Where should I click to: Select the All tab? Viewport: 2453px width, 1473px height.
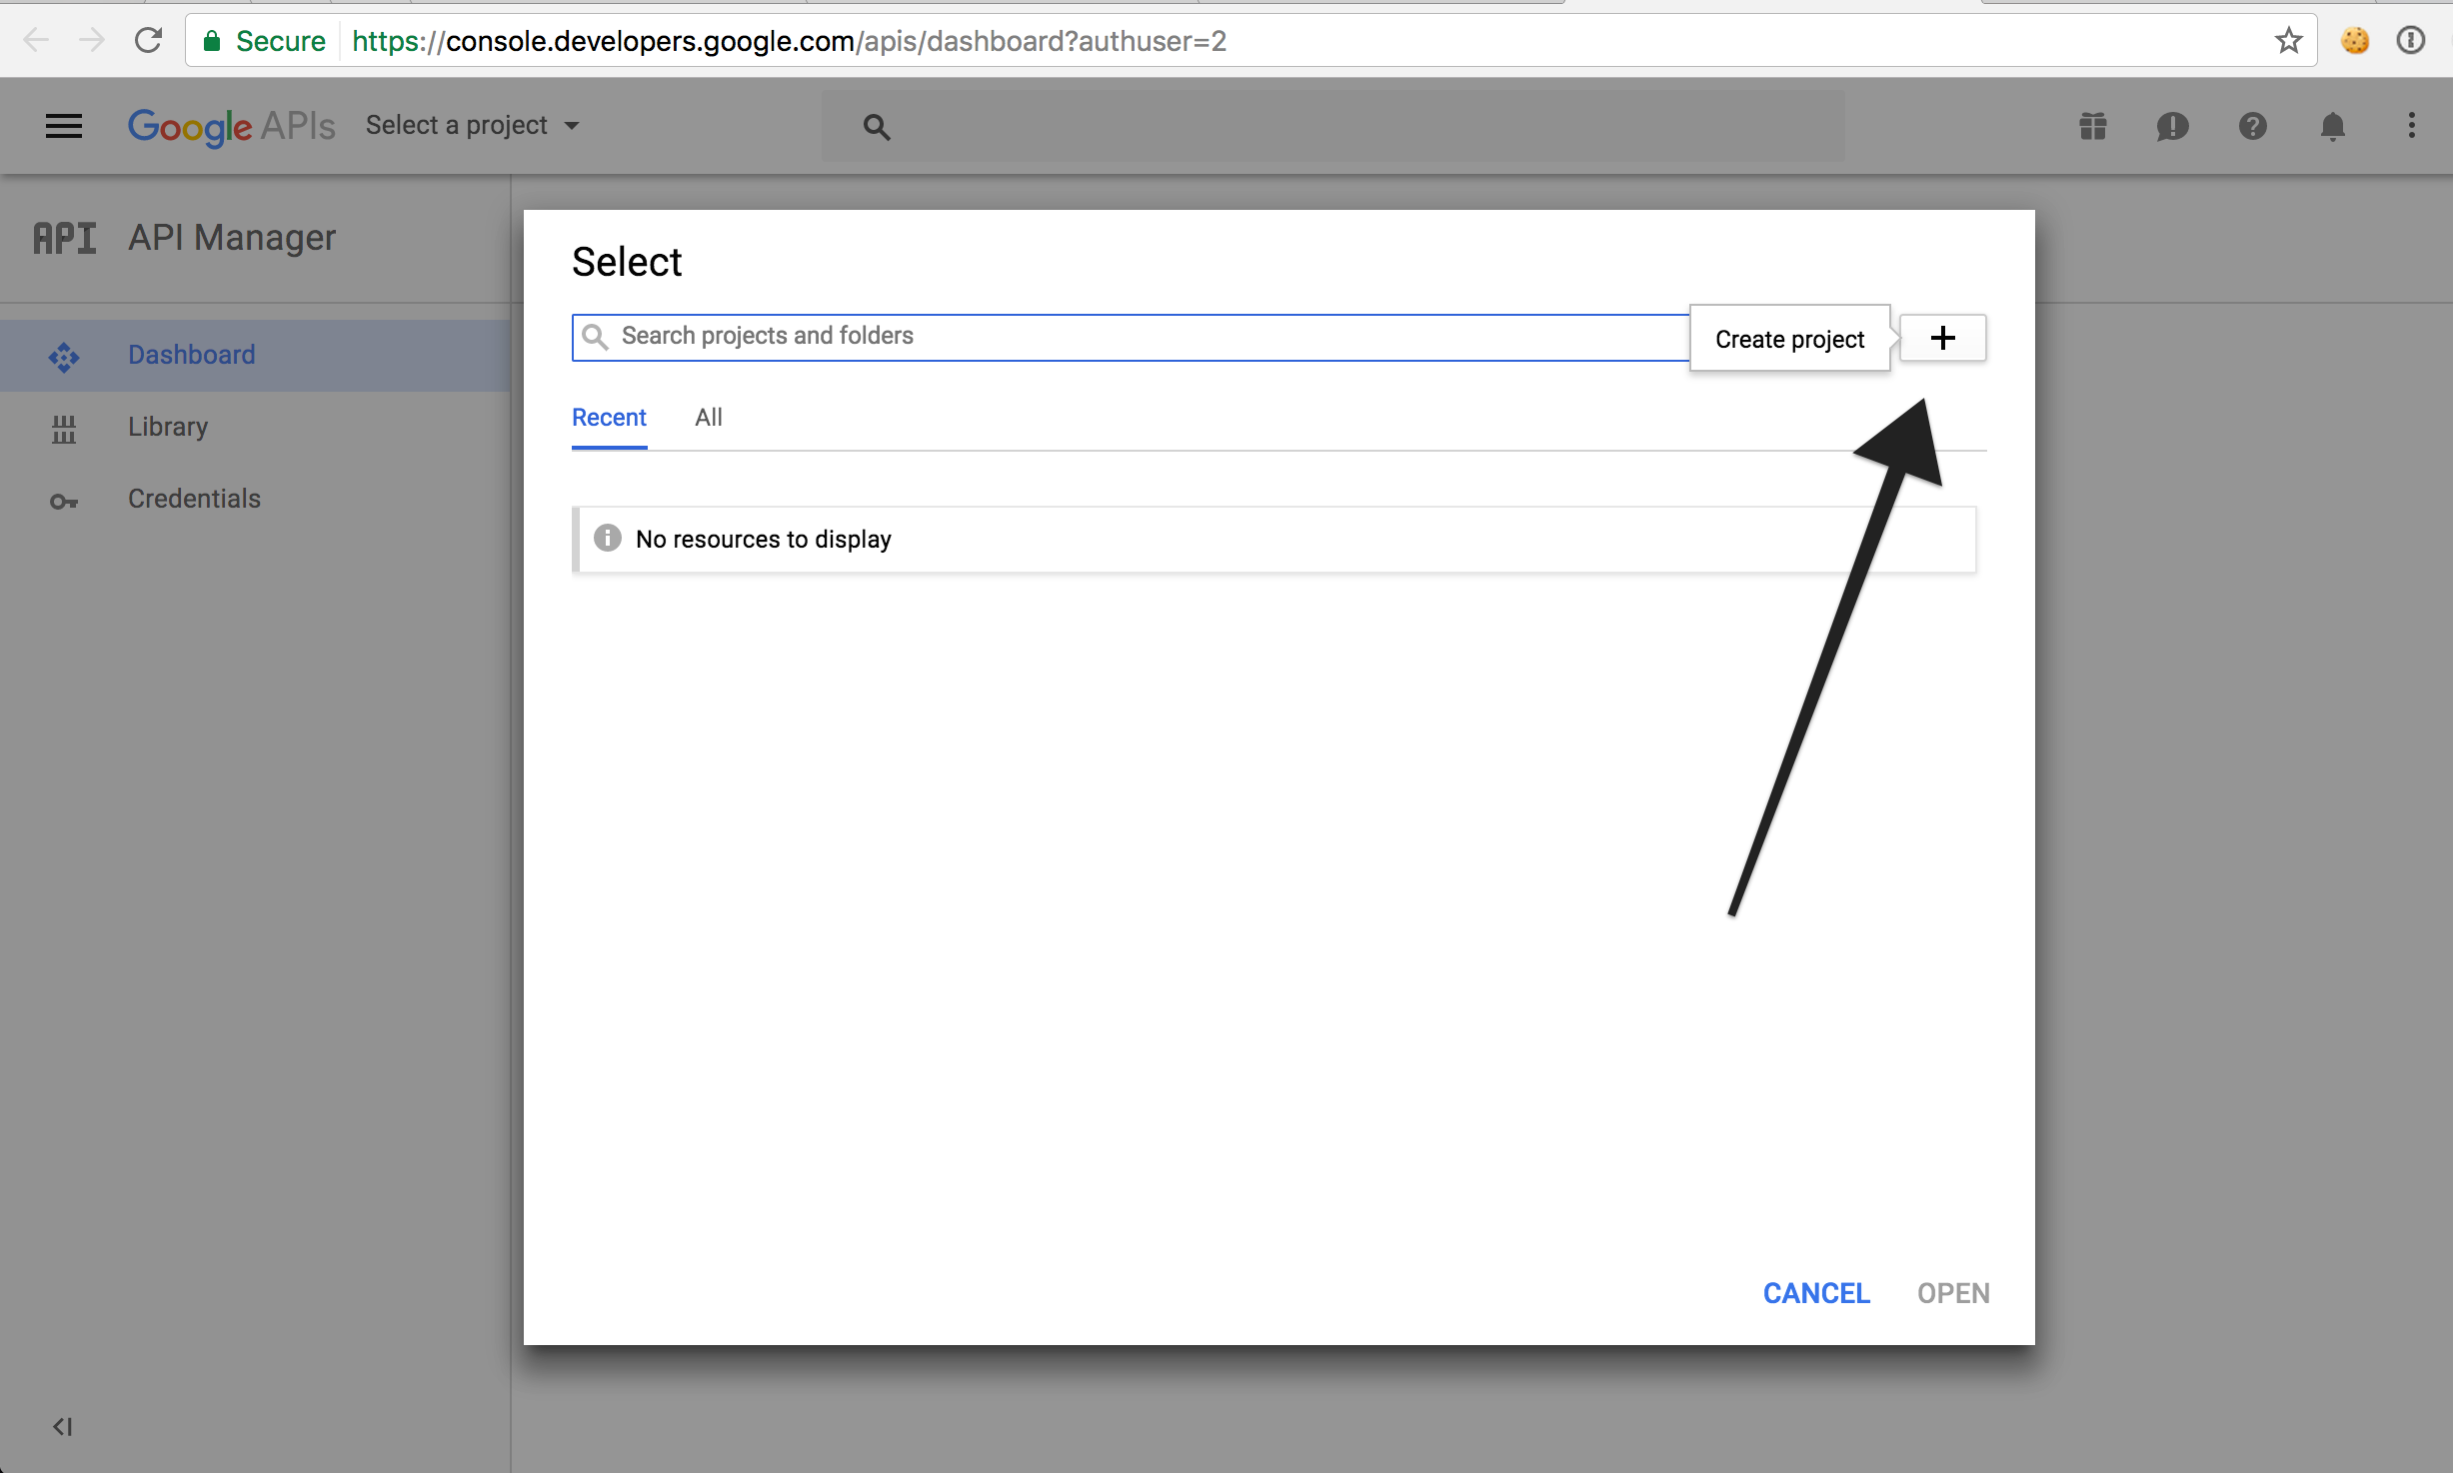[x=706, y=417]
